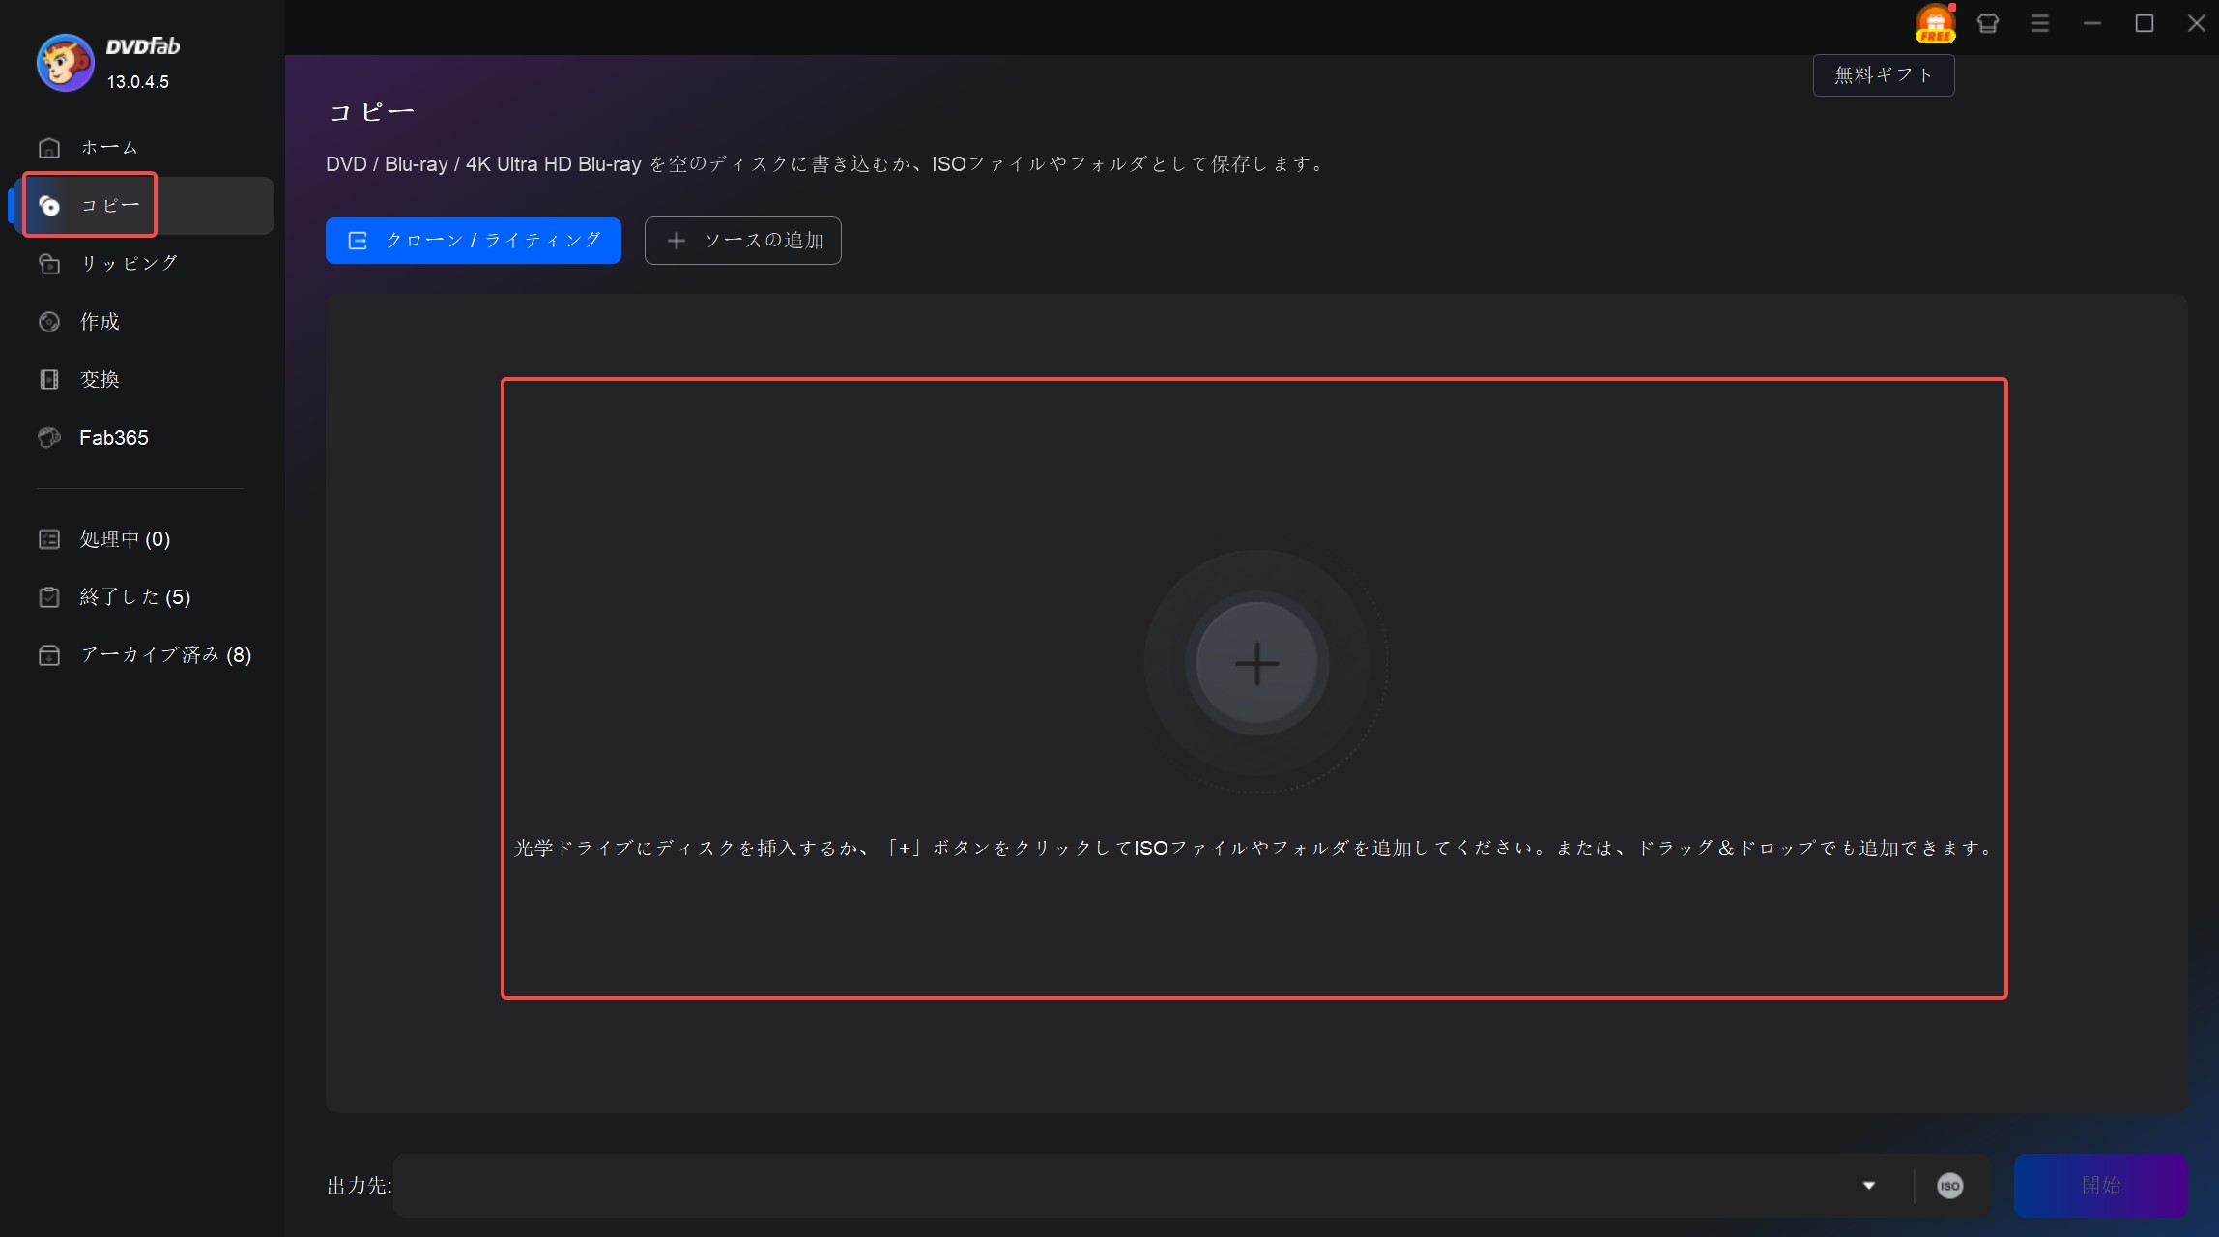Open 変換 module

coord(99,380)
